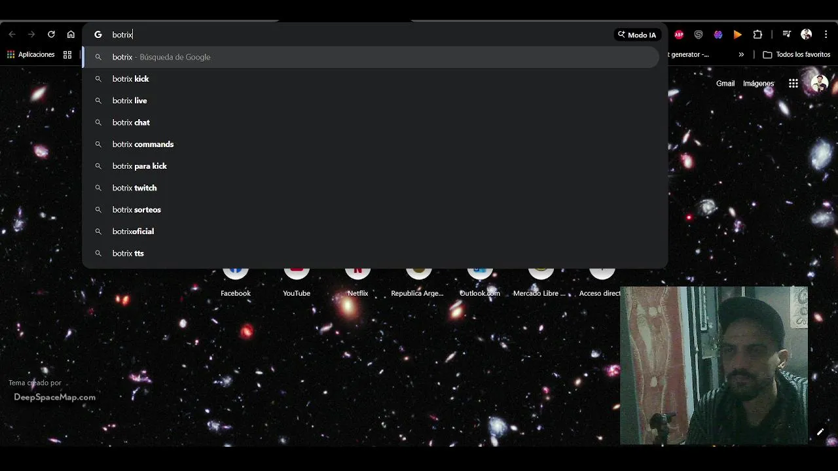Open the purple brain extension icon
This screenshot has width=838, height=471.
tap(718, 35)
